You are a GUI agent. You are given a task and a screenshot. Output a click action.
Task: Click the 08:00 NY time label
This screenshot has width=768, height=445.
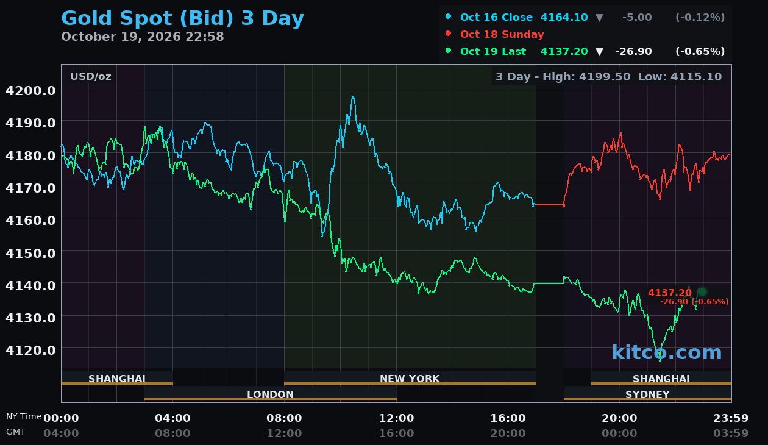pyautogui.click(x=284, y=418)
